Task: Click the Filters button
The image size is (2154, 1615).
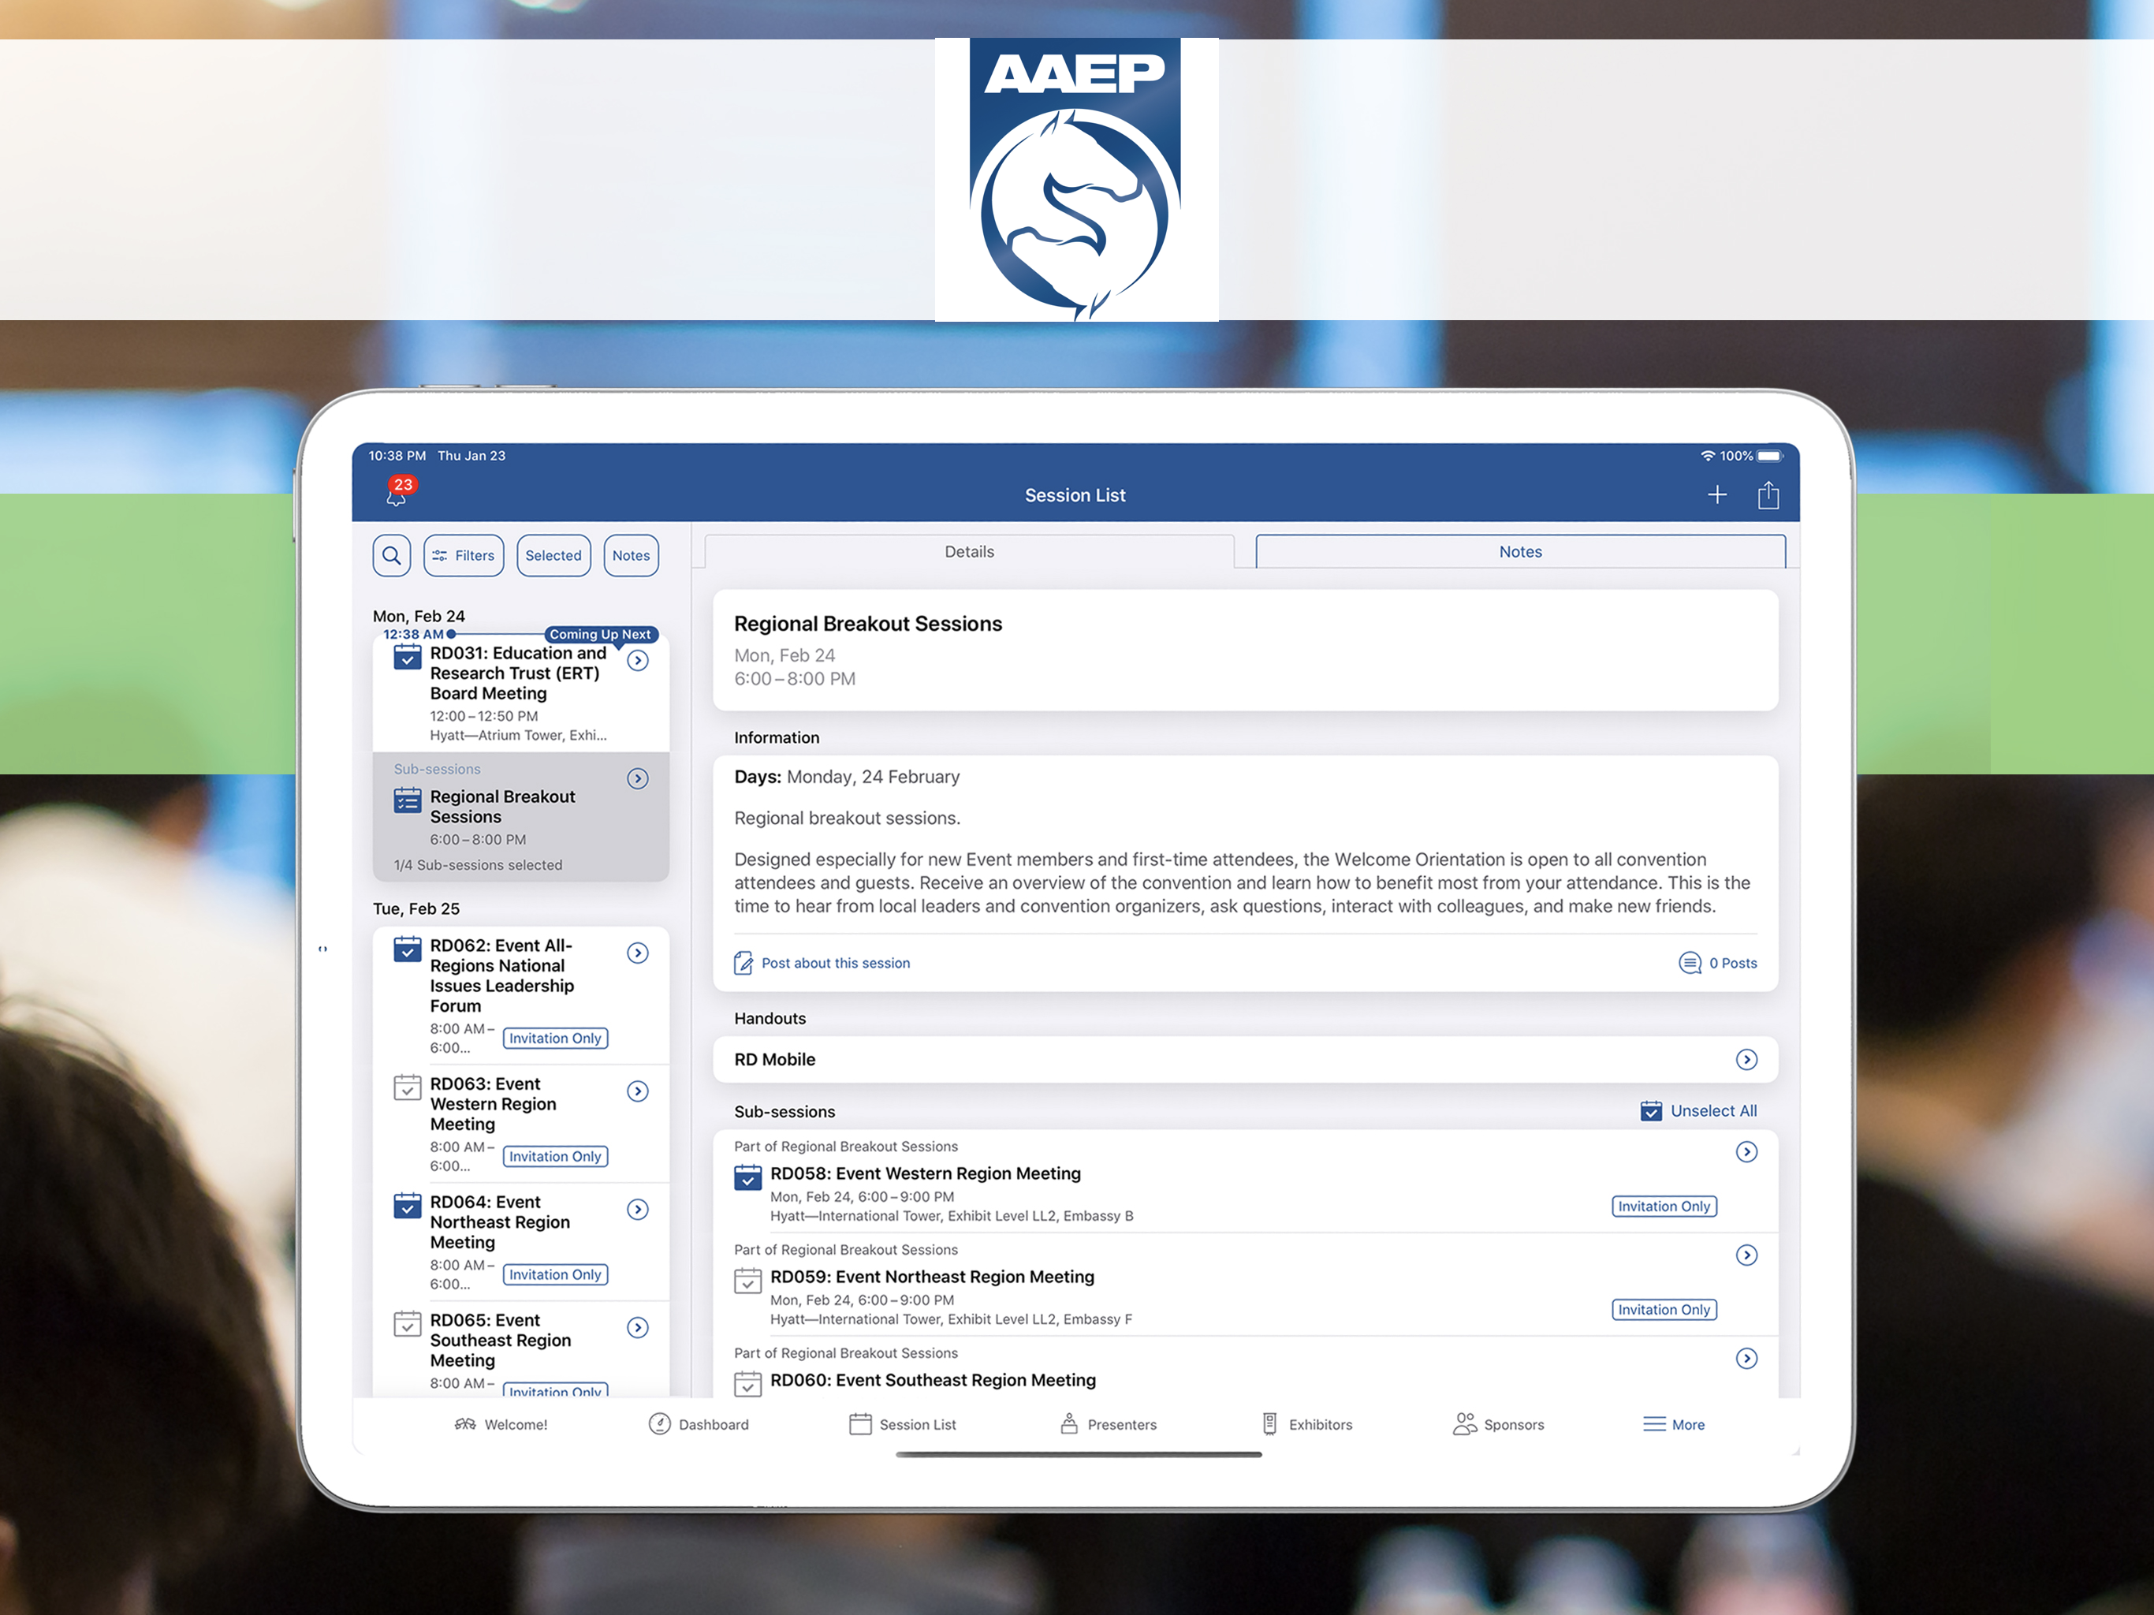Action: click(464, 555)
